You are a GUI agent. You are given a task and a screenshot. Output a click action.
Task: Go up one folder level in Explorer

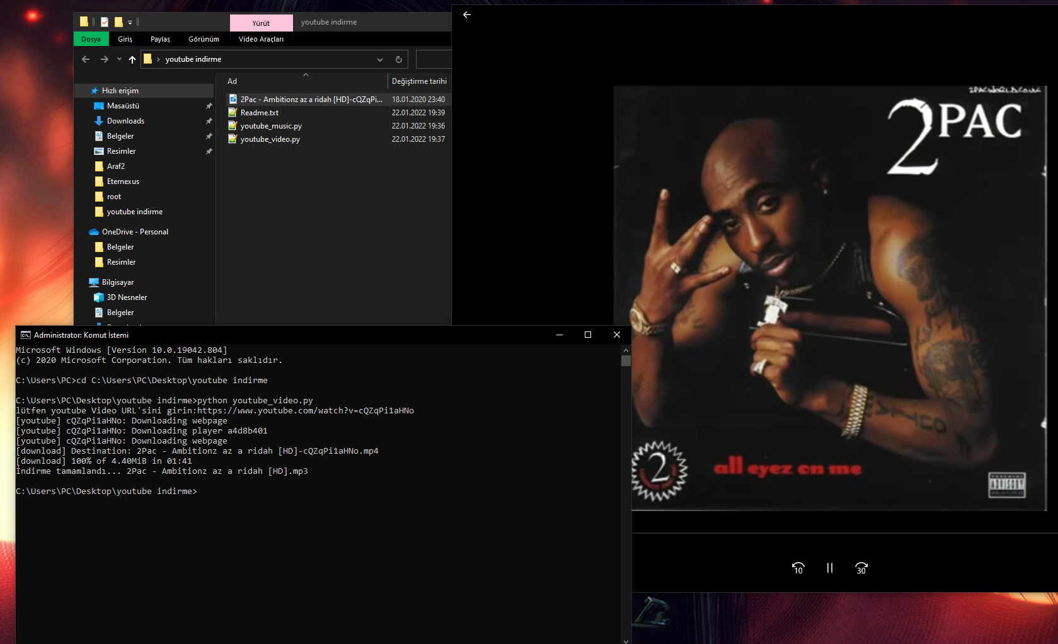pos(132,59)
